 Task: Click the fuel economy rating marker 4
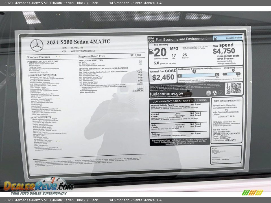point(194,71)
